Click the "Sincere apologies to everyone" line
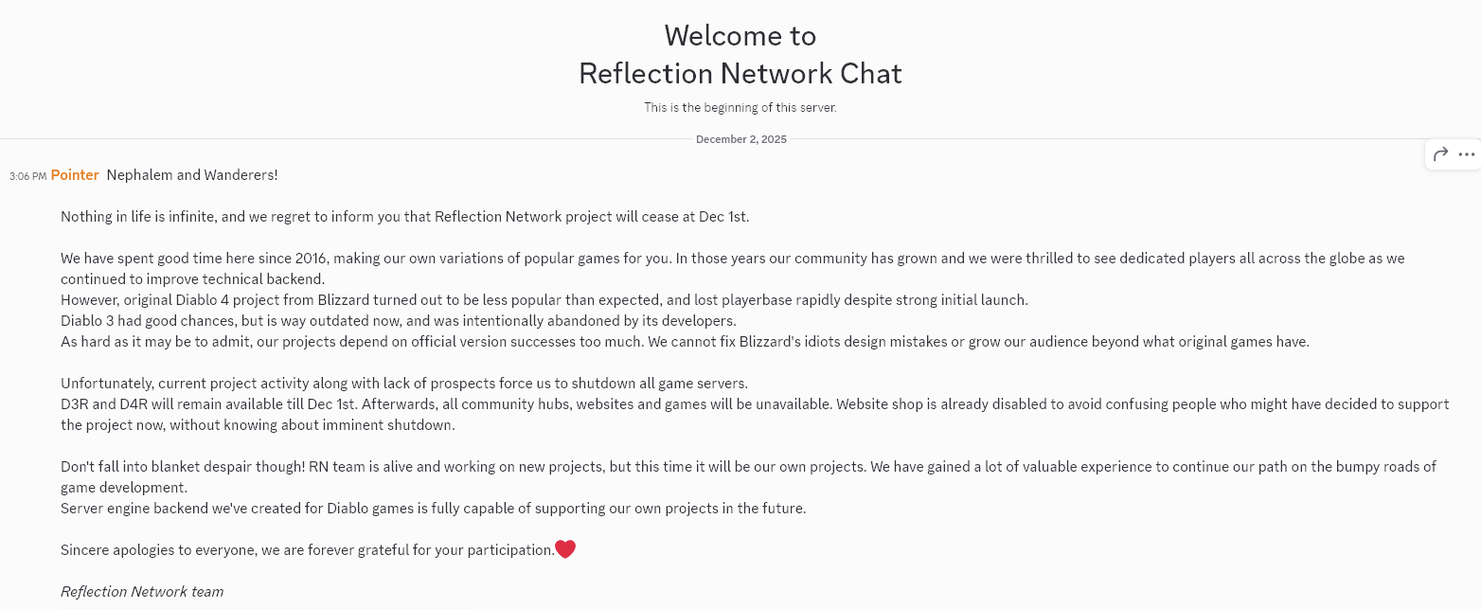The image size is (1481, 609). pos(307,550)
